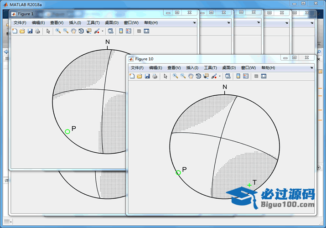This screenshot has height=228, width=326.
Task: Click dock arrow in Figure 1 menu bar
Action: (x=194, y=23)
